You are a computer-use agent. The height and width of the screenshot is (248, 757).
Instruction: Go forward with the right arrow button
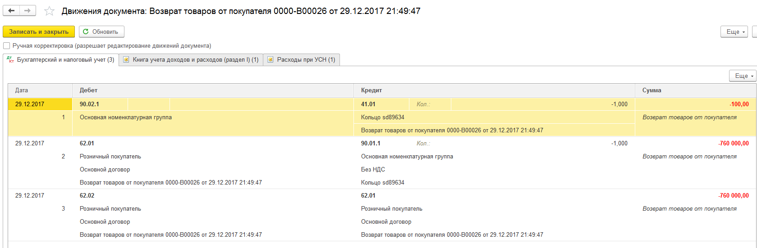click(28, 11)
